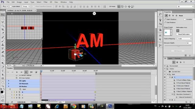Toggle visibility of the R mesh
195x109 pixels.
coord(165,77)
